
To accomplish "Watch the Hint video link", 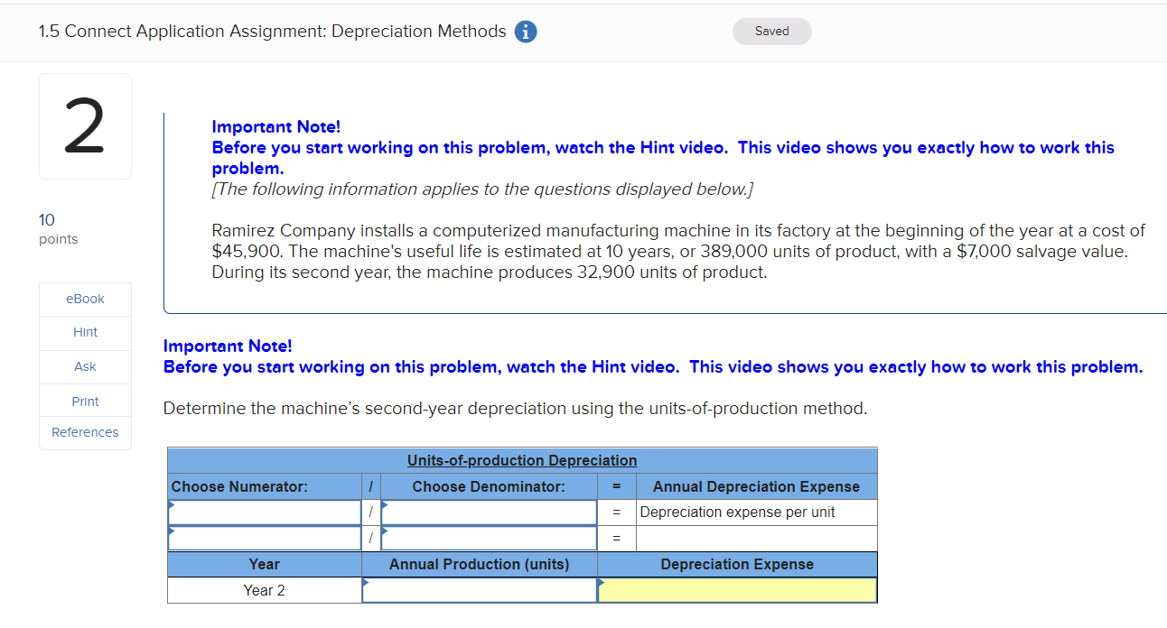I will pyautogui.click(x=84, y=332).
